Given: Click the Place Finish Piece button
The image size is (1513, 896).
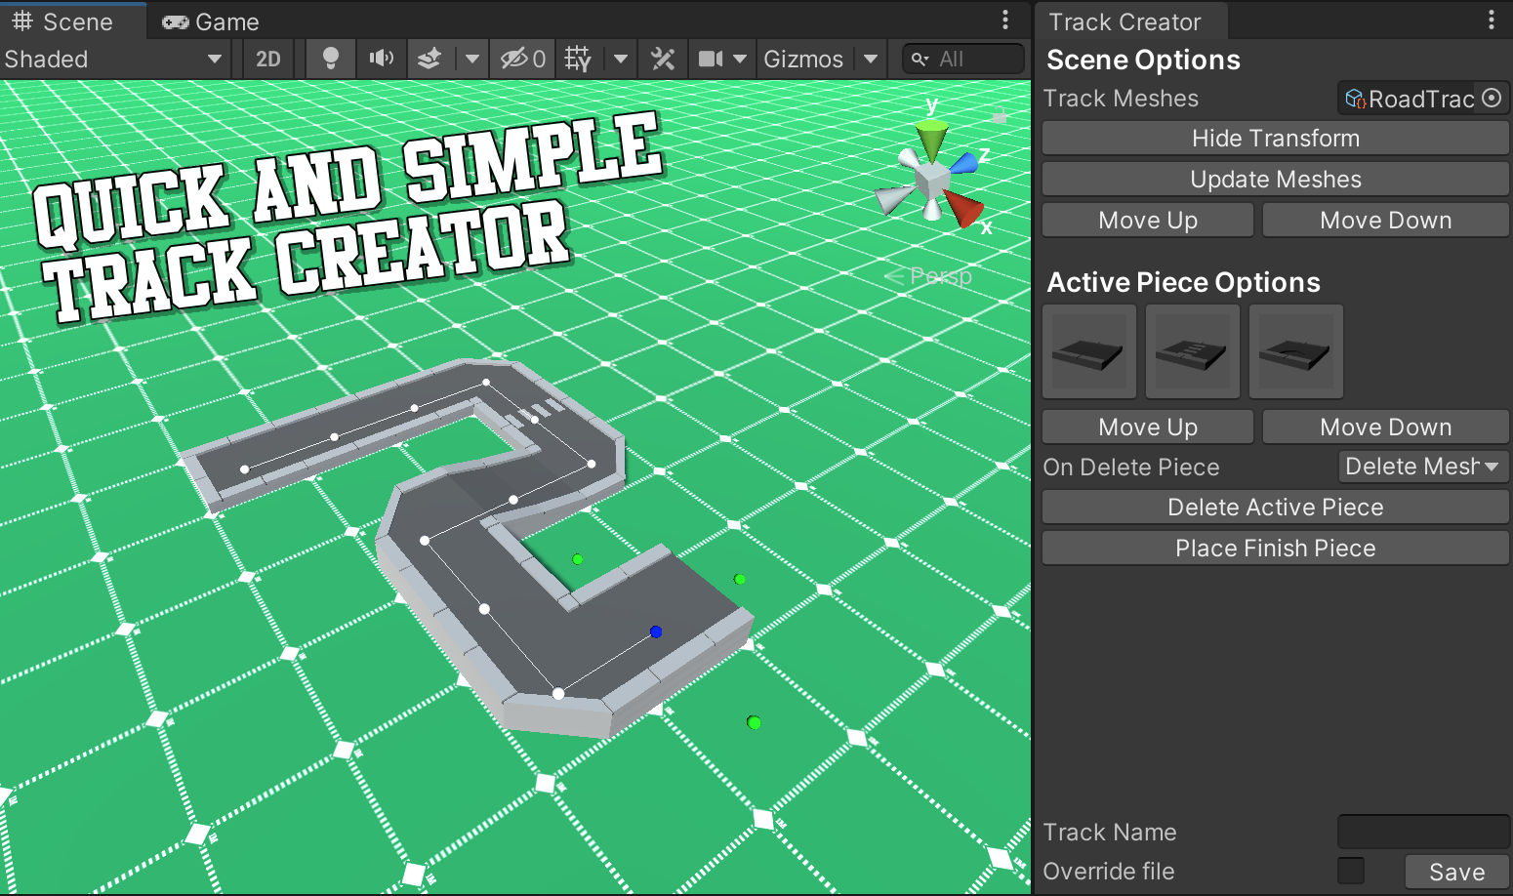Looking at the screenshot, I should click(1276, 549).
